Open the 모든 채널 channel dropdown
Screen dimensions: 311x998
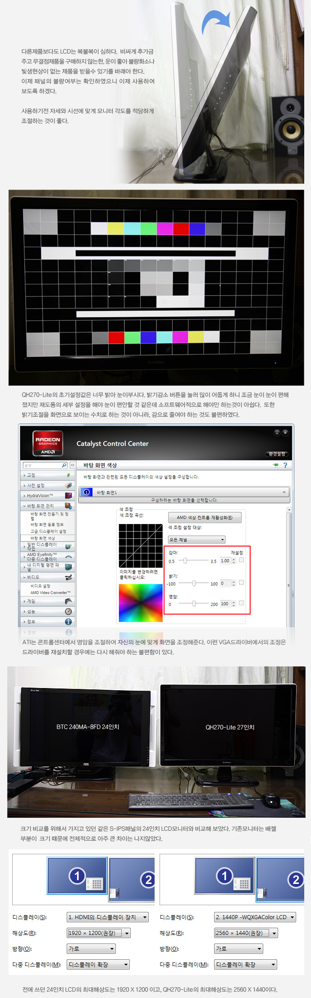197,539
